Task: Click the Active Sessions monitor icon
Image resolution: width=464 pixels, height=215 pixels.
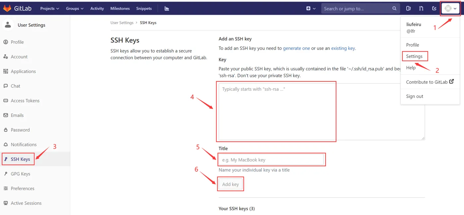Action: (x=6, y=203)
